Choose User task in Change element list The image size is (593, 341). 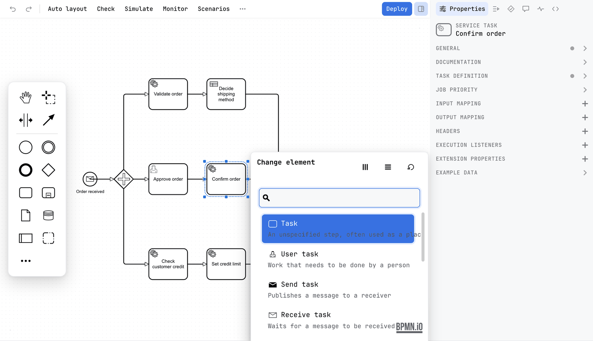point(338,260)
